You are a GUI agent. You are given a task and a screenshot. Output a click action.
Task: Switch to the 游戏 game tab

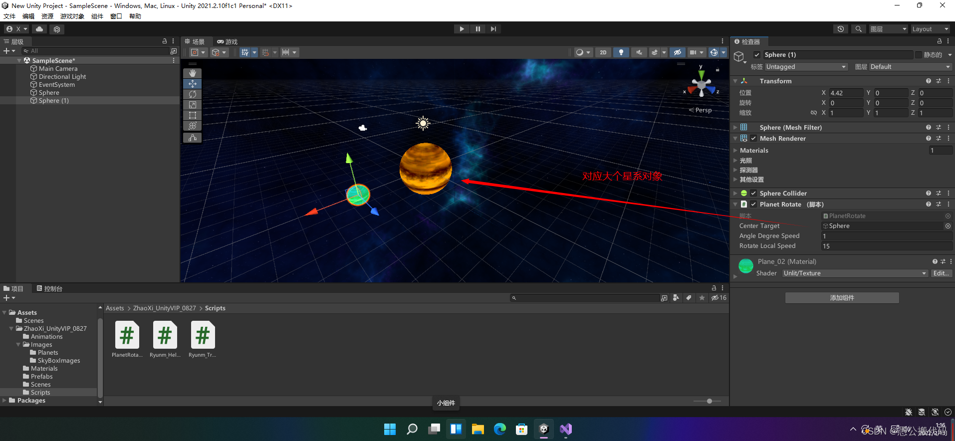[228, 42]
